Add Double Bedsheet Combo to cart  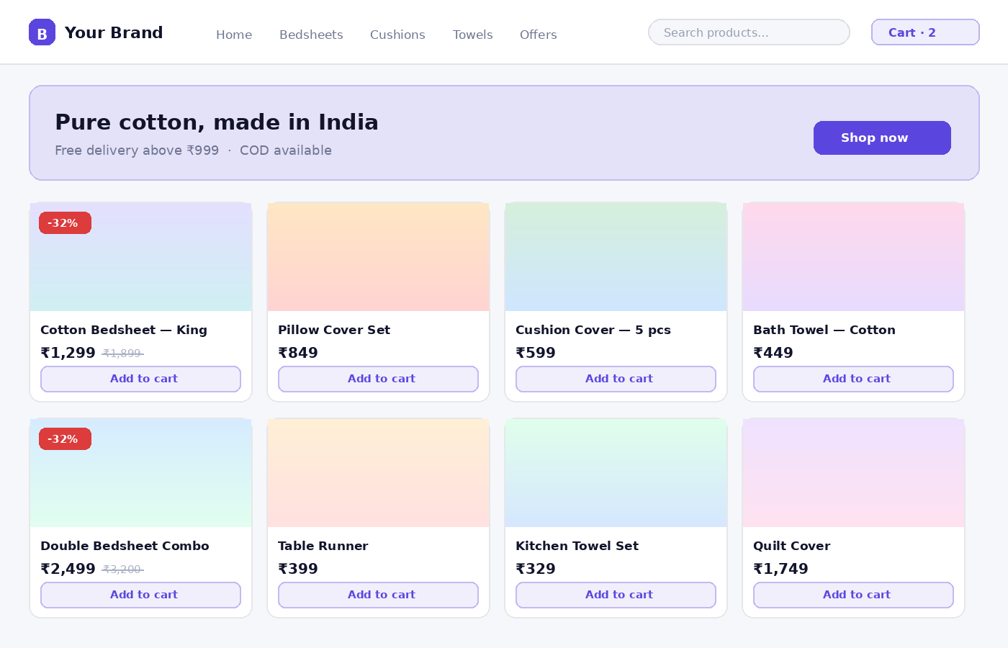click(140, 595)
